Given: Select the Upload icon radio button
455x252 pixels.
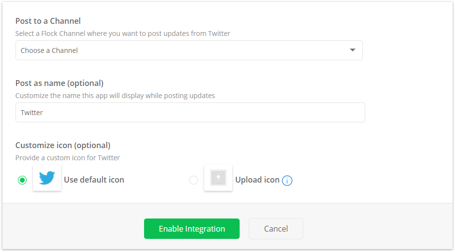Looking at the screenshot, I should point(194,180).
